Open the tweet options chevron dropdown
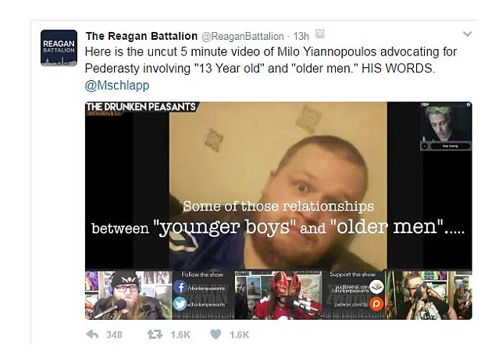The height and width of the screenshot is (361, 495). pyautogui.click(x=467, y=34)
